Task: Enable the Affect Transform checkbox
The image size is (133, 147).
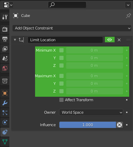Action: tap(61, 100)
